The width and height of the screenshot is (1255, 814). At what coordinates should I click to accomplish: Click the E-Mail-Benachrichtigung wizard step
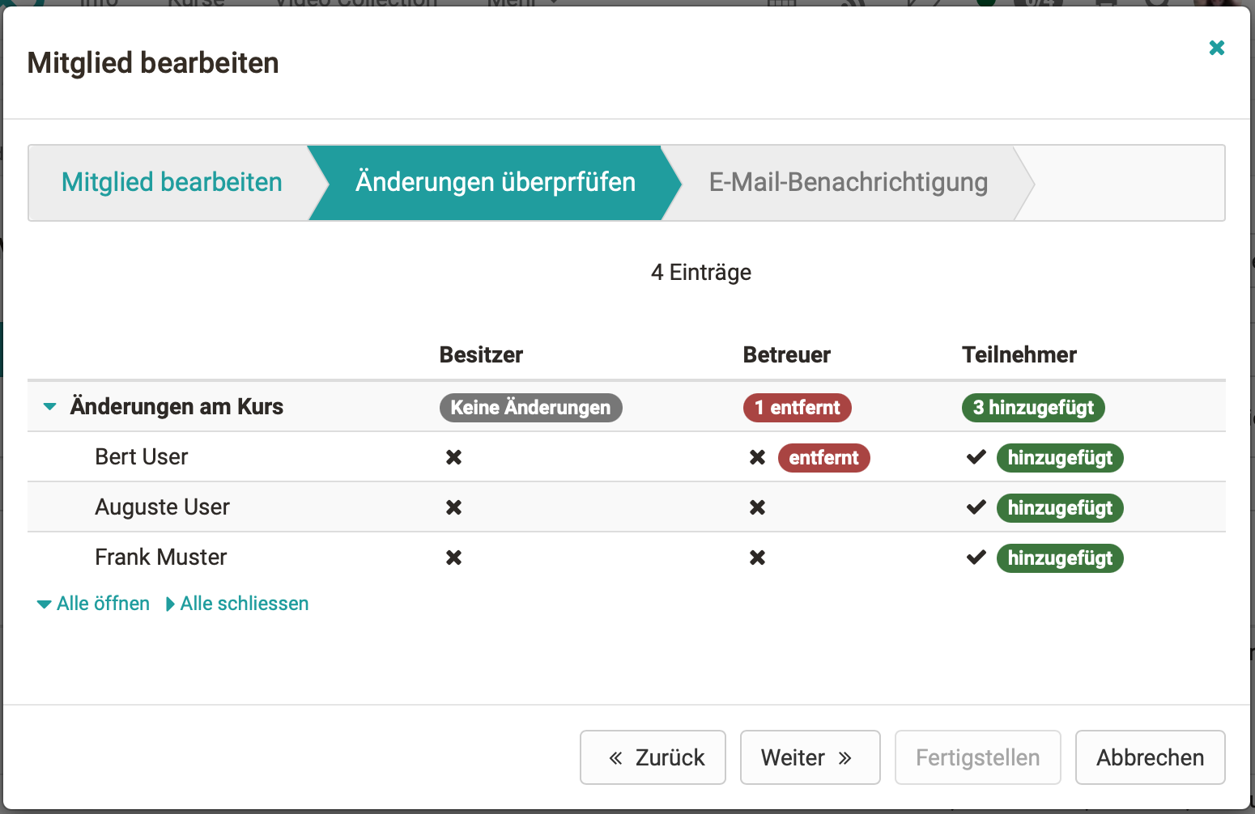click(x=848, y=182)
